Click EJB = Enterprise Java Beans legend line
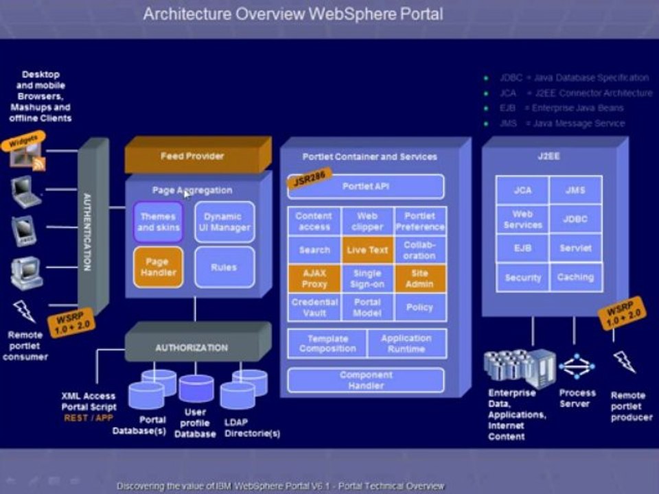Viewport: 659px width, 494px height. click(561, 108)
